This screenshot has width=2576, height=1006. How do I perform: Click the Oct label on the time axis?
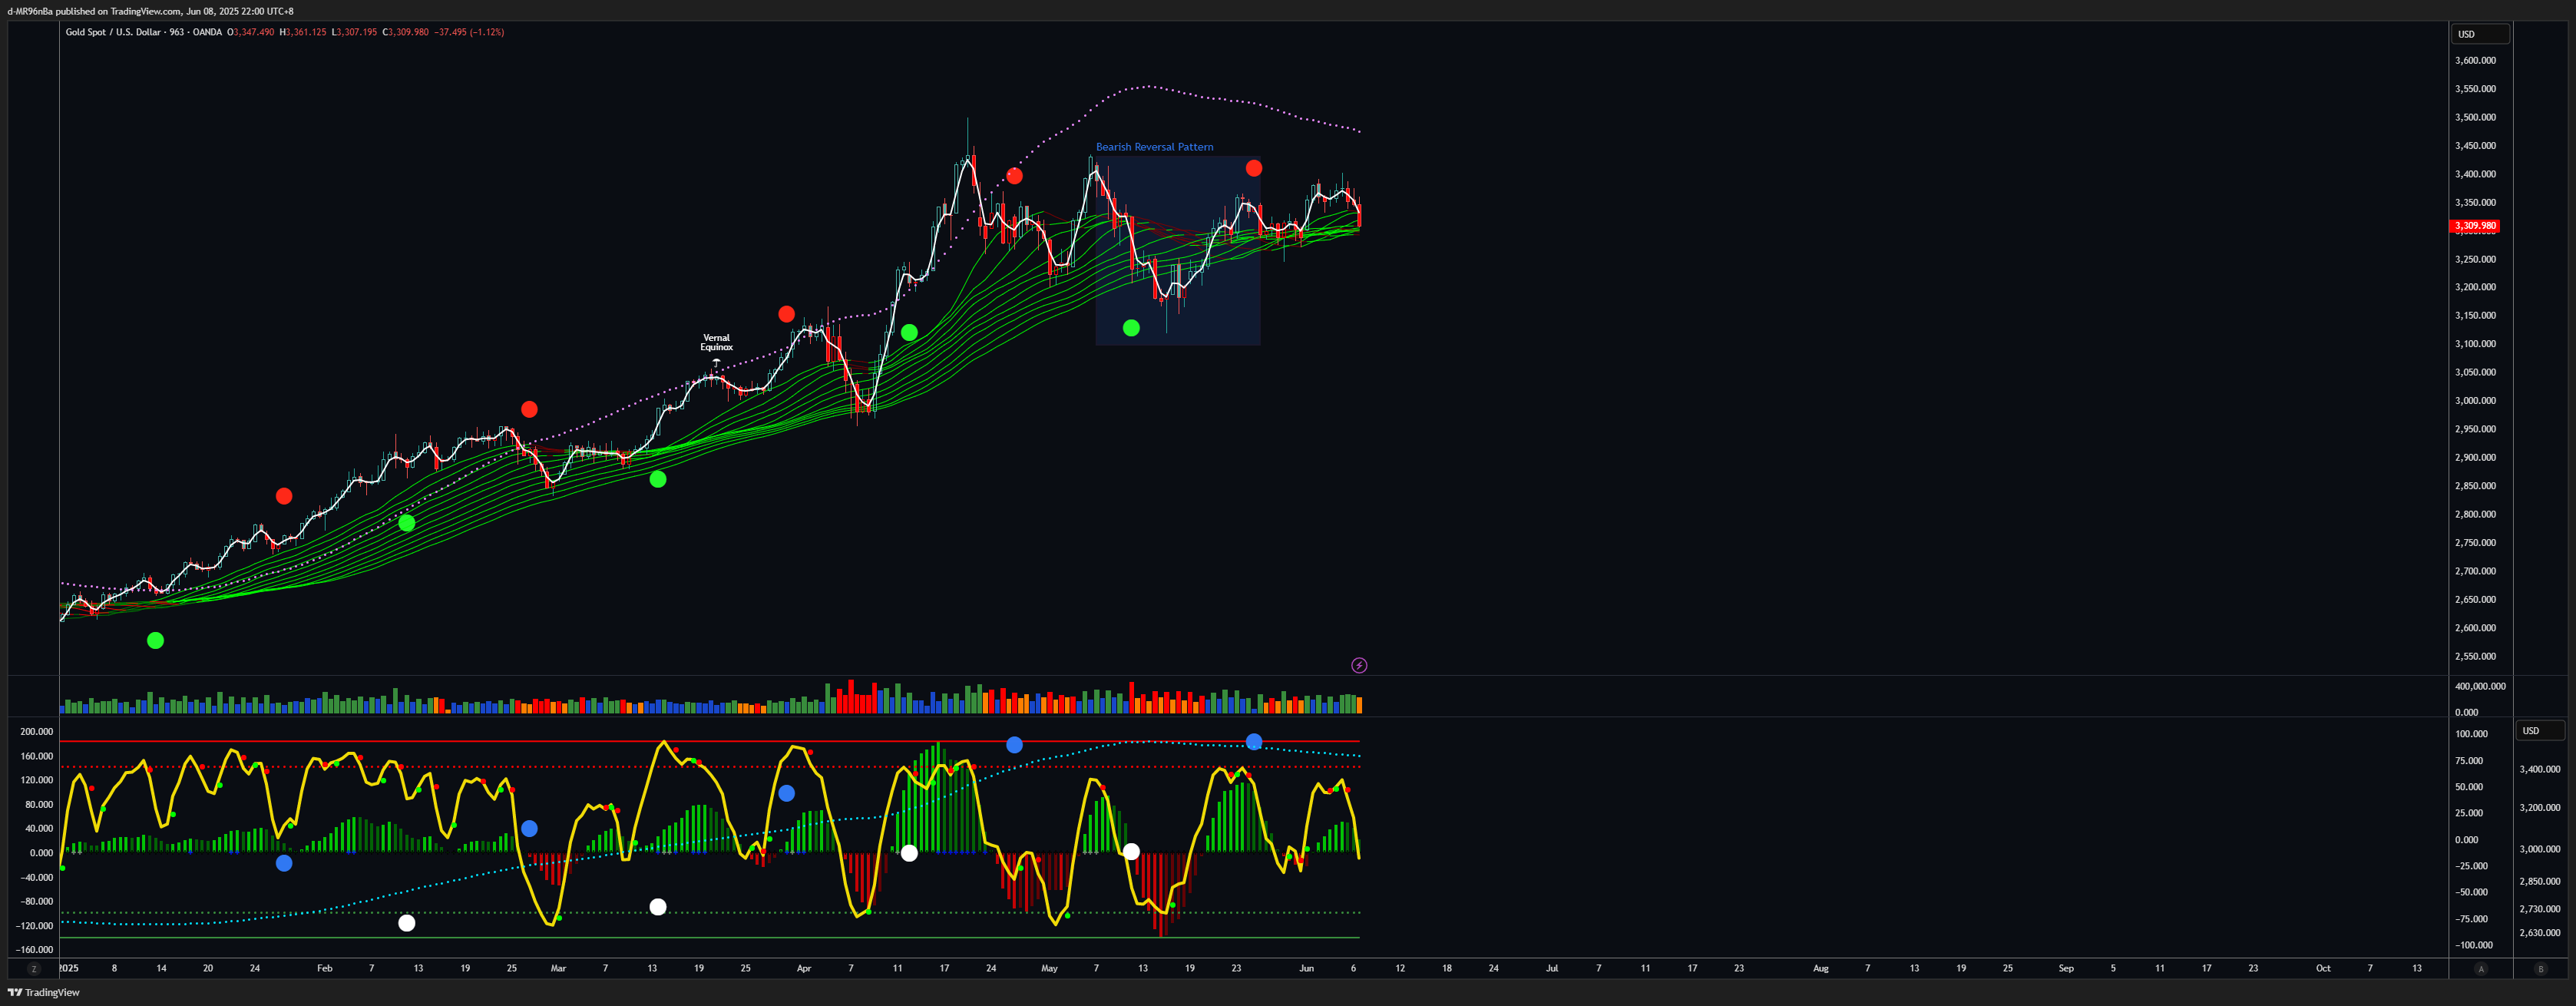pos(2323,969)
